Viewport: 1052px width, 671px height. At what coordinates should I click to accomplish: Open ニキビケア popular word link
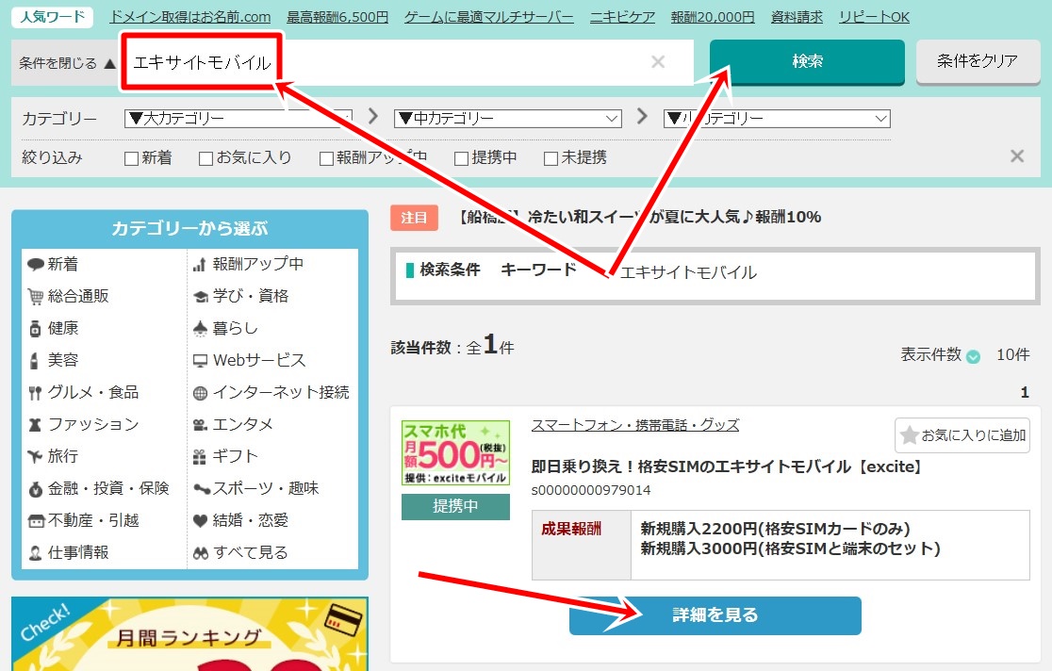(x=622, y=17)
